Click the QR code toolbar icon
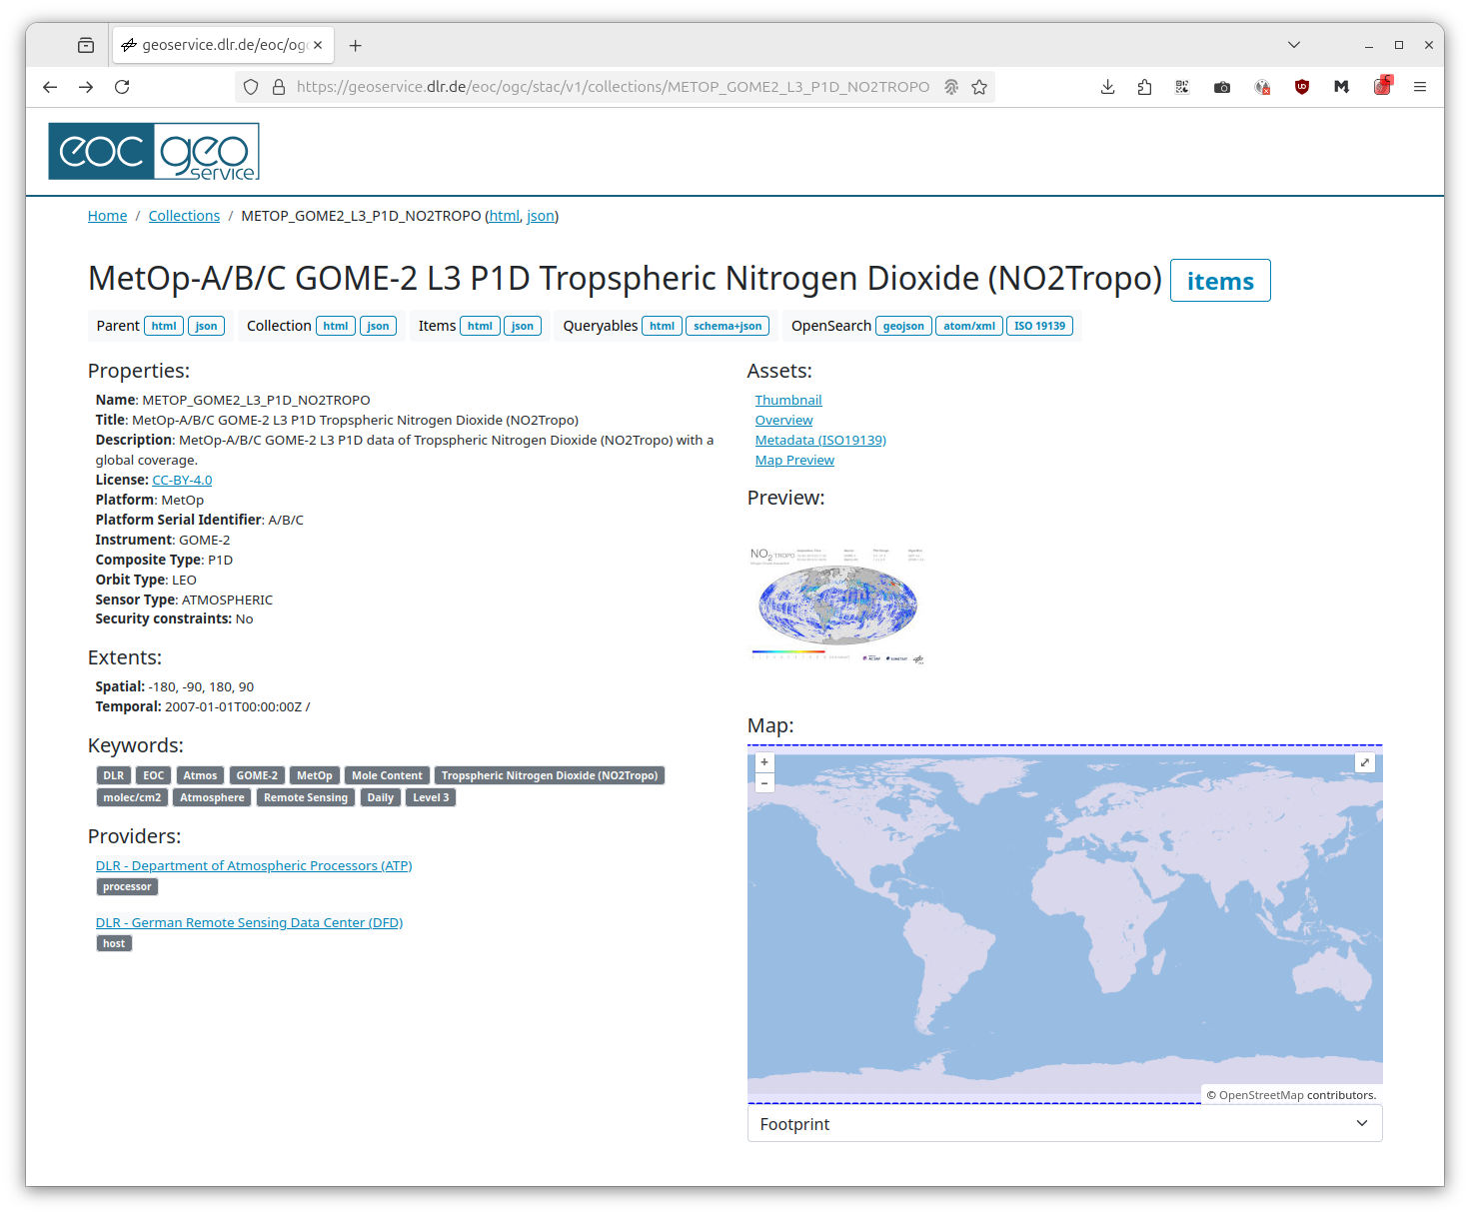 1182,87
